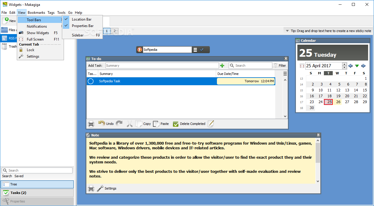Select Full Screen menu entry
Screen dimensions: 374x206
tap(40, 39)
